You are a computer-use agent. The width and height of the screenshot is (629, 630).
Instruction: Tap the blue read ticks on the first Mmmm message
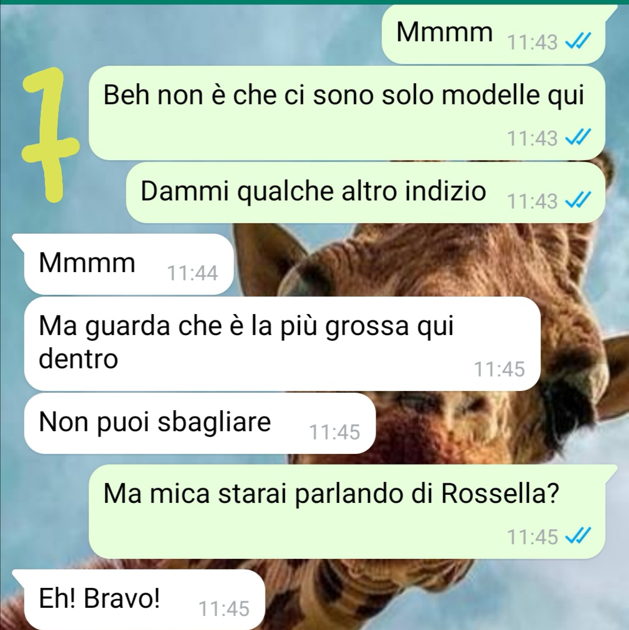(578, 41)
